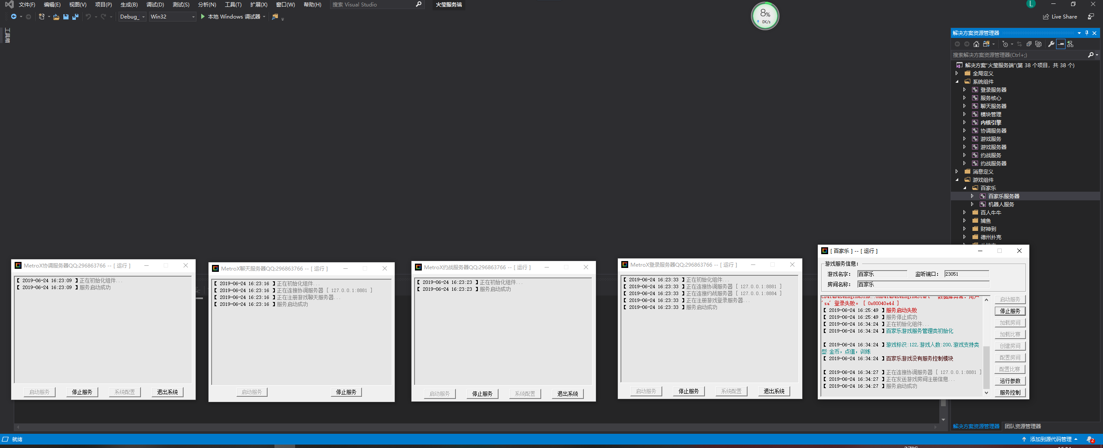The image size is (1103, 448).
Task: Collapse the 游戏组件 folder node
Action: click(x=957, y=180)
